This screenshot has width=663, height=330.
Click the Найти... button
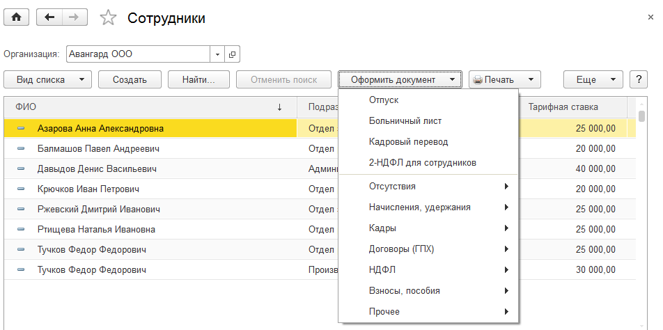coord(198,79)
